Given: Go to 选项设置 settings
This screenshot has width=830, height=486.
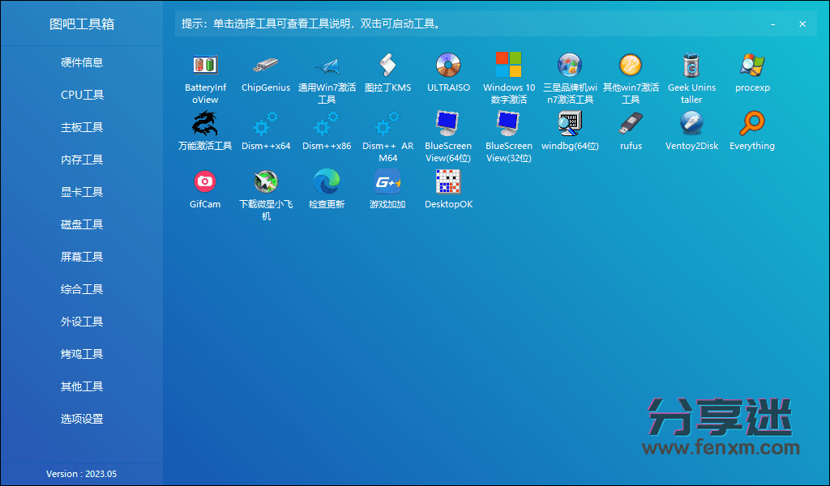Looking at the screenshot, I should pyautogui.click(x=81, y=419).
